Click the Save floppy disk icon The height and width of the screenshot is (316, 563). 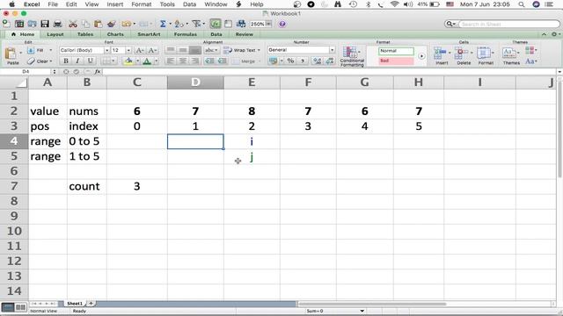45,24
